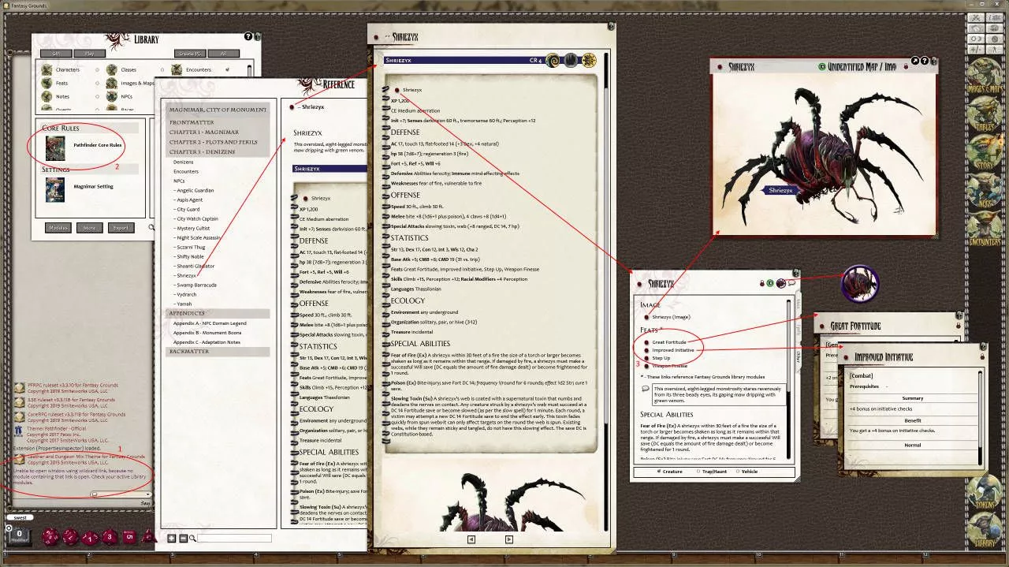1009x567 pixels.
Task: Click the d6 cube die in dice tray
Action: (x=129, y=537)
